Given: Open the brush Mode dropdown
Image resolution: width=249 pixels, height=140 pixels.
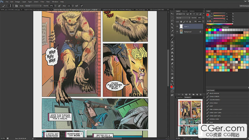Looking at the screenshot, I should pos(33,6).
